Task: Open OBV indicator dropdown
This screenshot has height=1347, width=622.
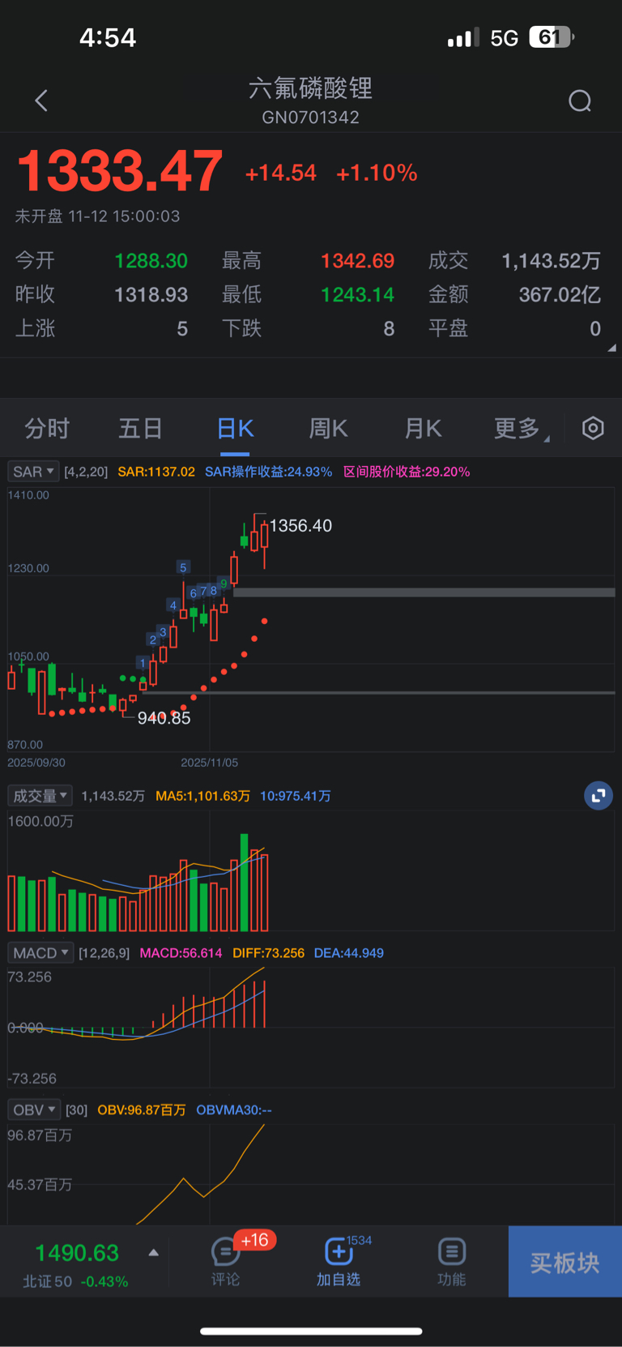Action: 34,1110
